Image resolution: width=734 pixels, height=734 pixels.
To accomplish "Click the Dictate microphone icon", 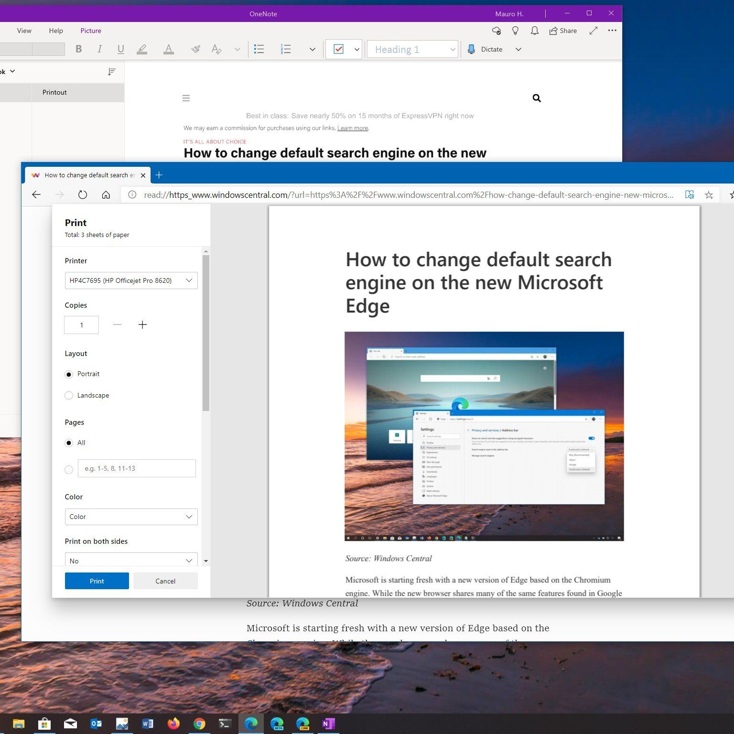I will pyautogui.click(x=472, y=49).
